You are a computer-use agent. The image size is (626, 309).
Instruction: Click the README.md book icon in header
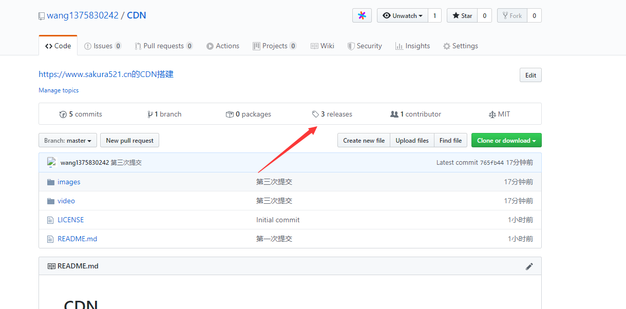pos(51,266)
